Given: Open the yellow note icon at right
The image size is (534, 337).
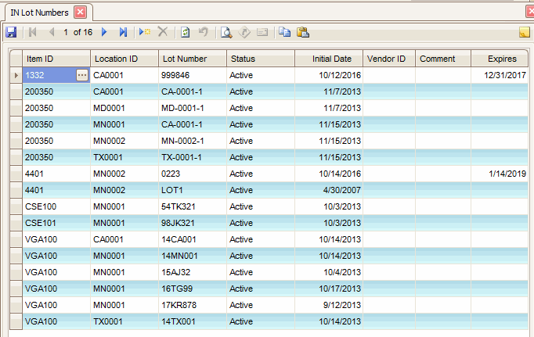Looking at the screenshot, I should [x=524, y=32].
